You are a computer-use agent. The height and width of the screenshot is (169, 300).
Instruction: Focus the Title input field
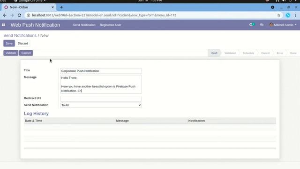click(x=101, y=71)
